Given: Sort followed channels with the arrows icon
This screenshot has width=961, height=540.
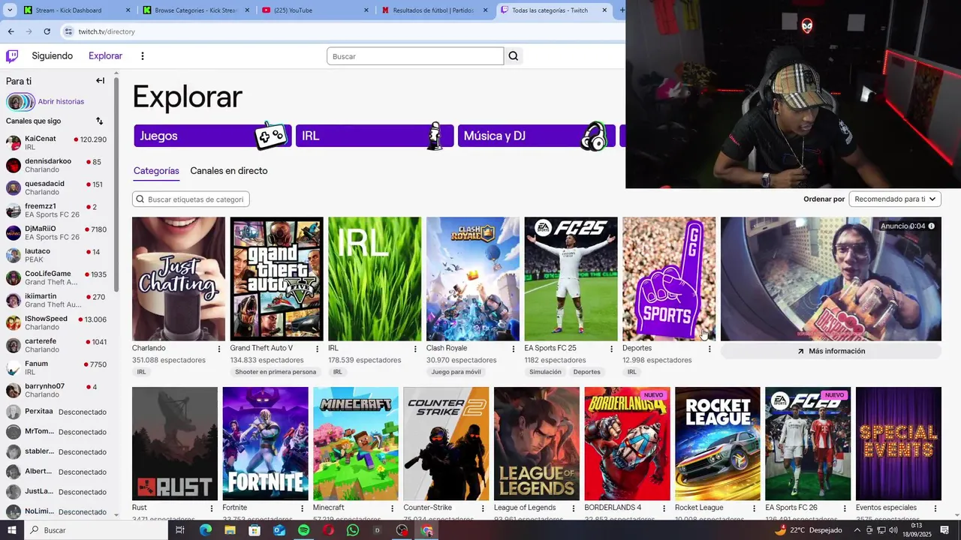Looking at the screenshot, I should [99, 121].
